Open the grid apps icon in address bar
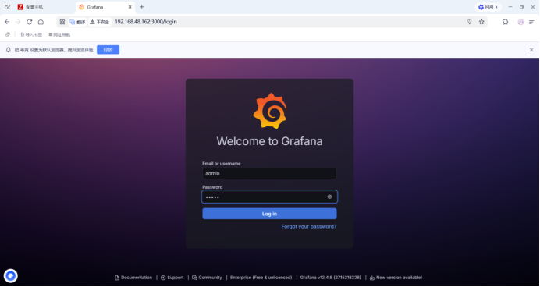The image size is (540, 287). (62, 22)
